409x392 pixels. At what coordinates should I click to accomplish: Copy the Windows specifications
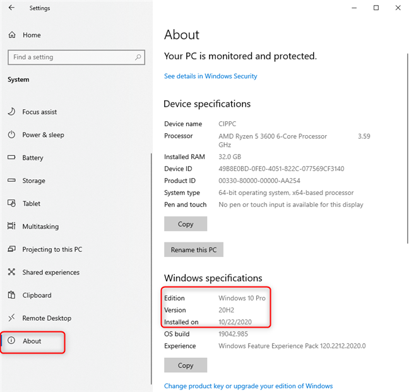186,365
